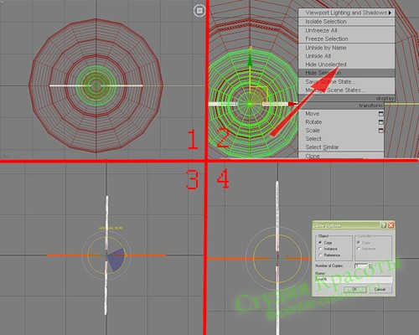Choose Manage Scene States menu entry

click(x=347, y=90)
